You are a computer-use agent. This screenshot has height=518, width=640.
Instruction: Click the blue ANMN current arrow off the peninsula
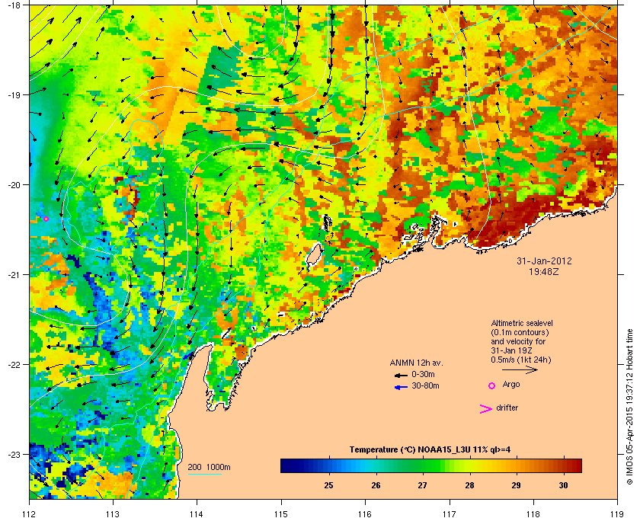187,356
